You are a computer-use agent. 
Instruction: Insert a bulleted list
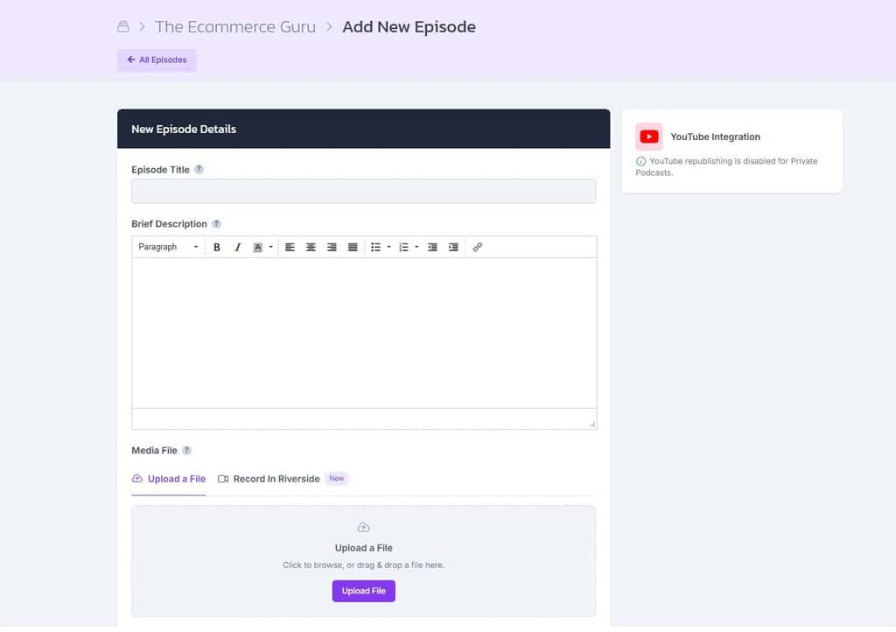coord(375,247)
